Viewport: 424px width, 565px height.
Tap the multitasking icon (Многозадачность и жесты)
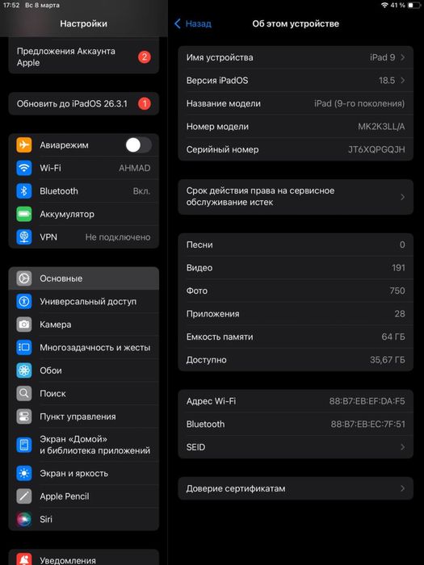(x=24, y=347)
